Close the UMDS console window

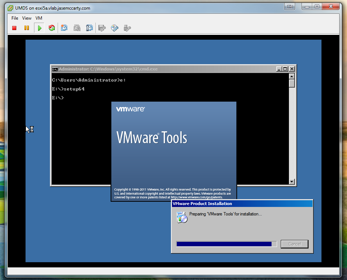tap(331, 6)
